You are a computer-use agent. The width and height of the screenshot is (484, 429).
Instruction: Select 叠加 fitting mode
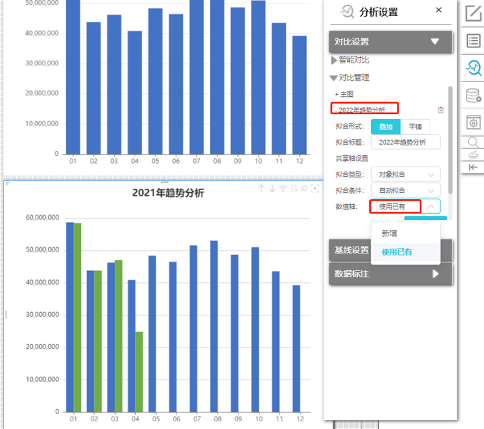pyautogui.click(x=386, y=127)
